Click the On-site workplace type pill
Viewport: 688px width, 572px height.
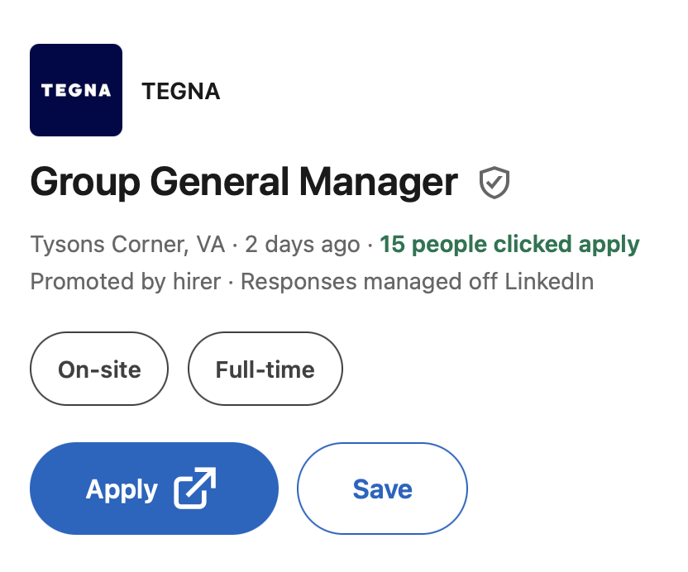(99, 369)
